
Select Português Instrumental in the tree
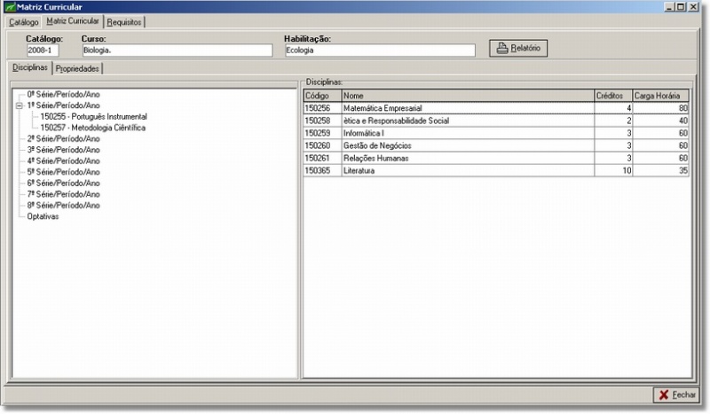pos(93,116)
